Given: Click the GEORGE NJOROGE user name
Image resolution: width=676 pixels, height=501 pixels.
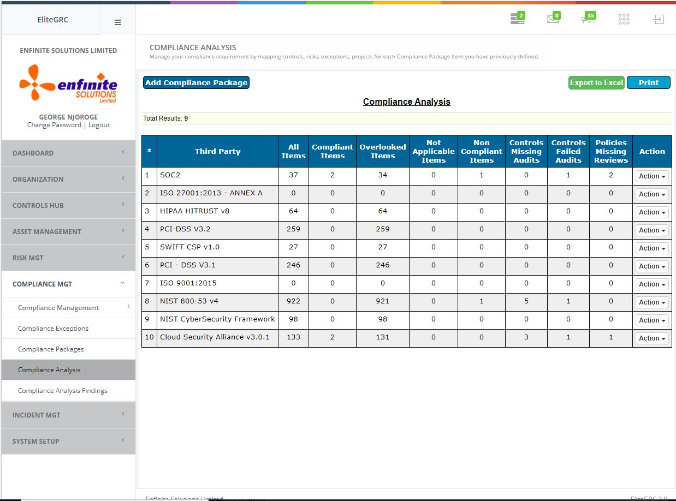Looking at the screenshot, I should coord(68,117).
